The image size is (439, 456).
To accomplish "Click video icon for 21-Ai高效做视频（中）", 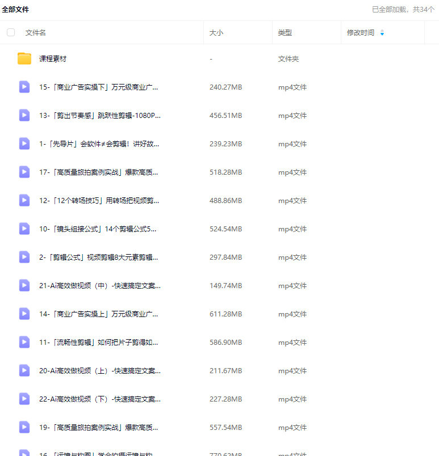I will click(24, 285).
